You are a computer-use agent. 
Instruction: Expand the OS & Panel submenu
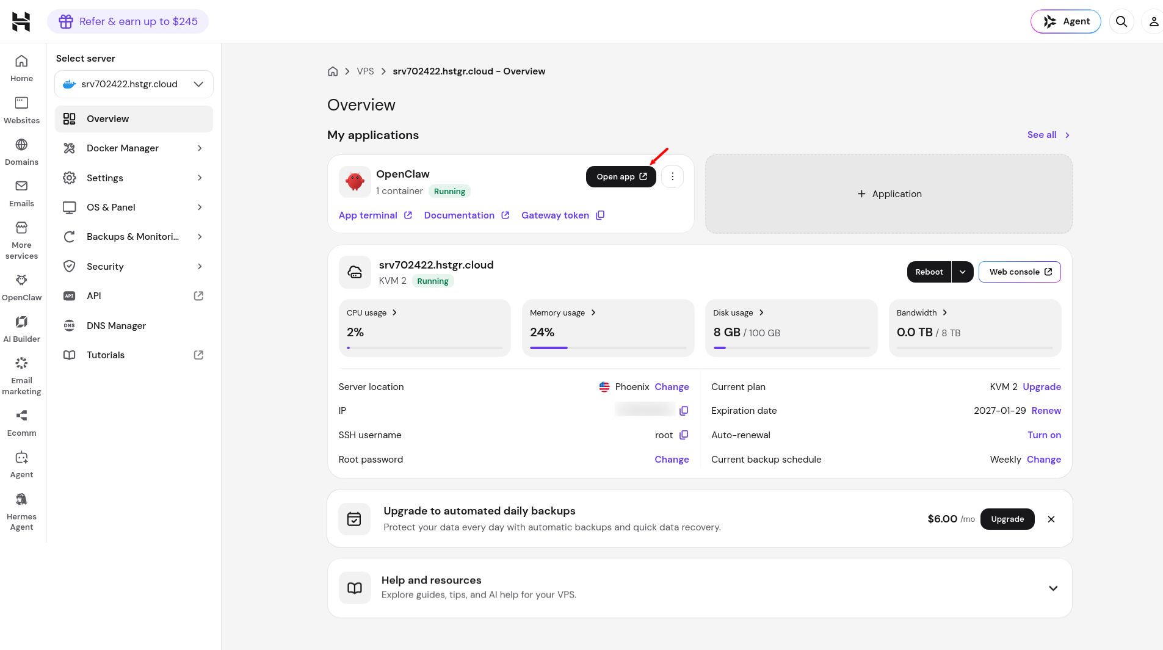[200, 208]
